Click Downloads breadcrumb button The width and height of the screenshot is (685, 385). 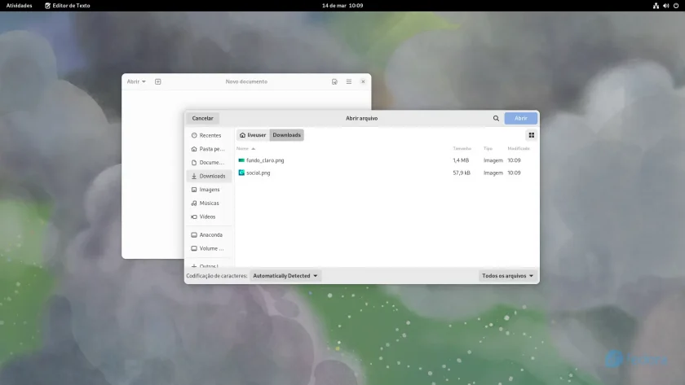286,135
